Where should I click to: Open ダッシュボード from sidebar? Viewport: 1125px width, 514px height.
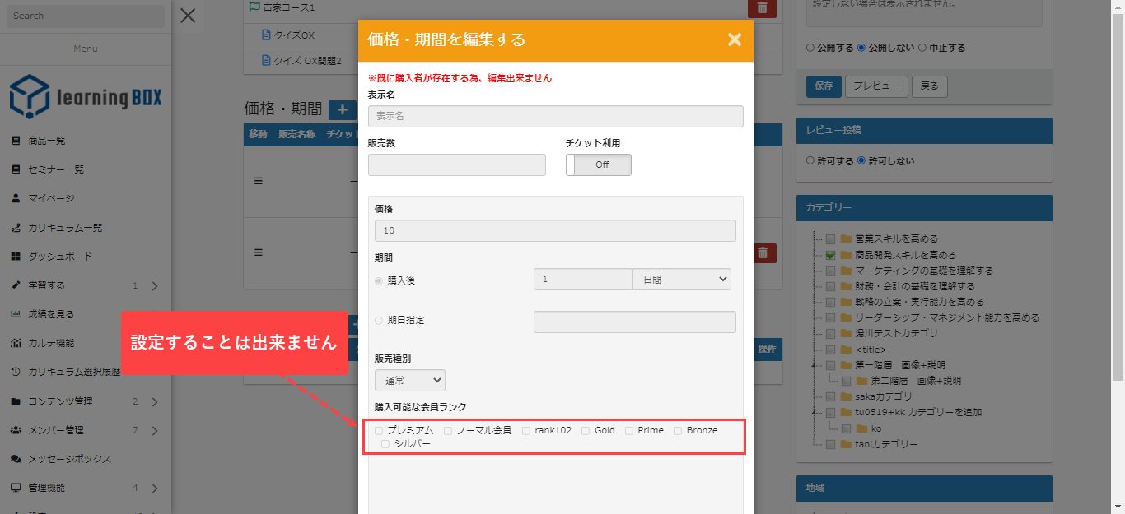click(60, 257)
